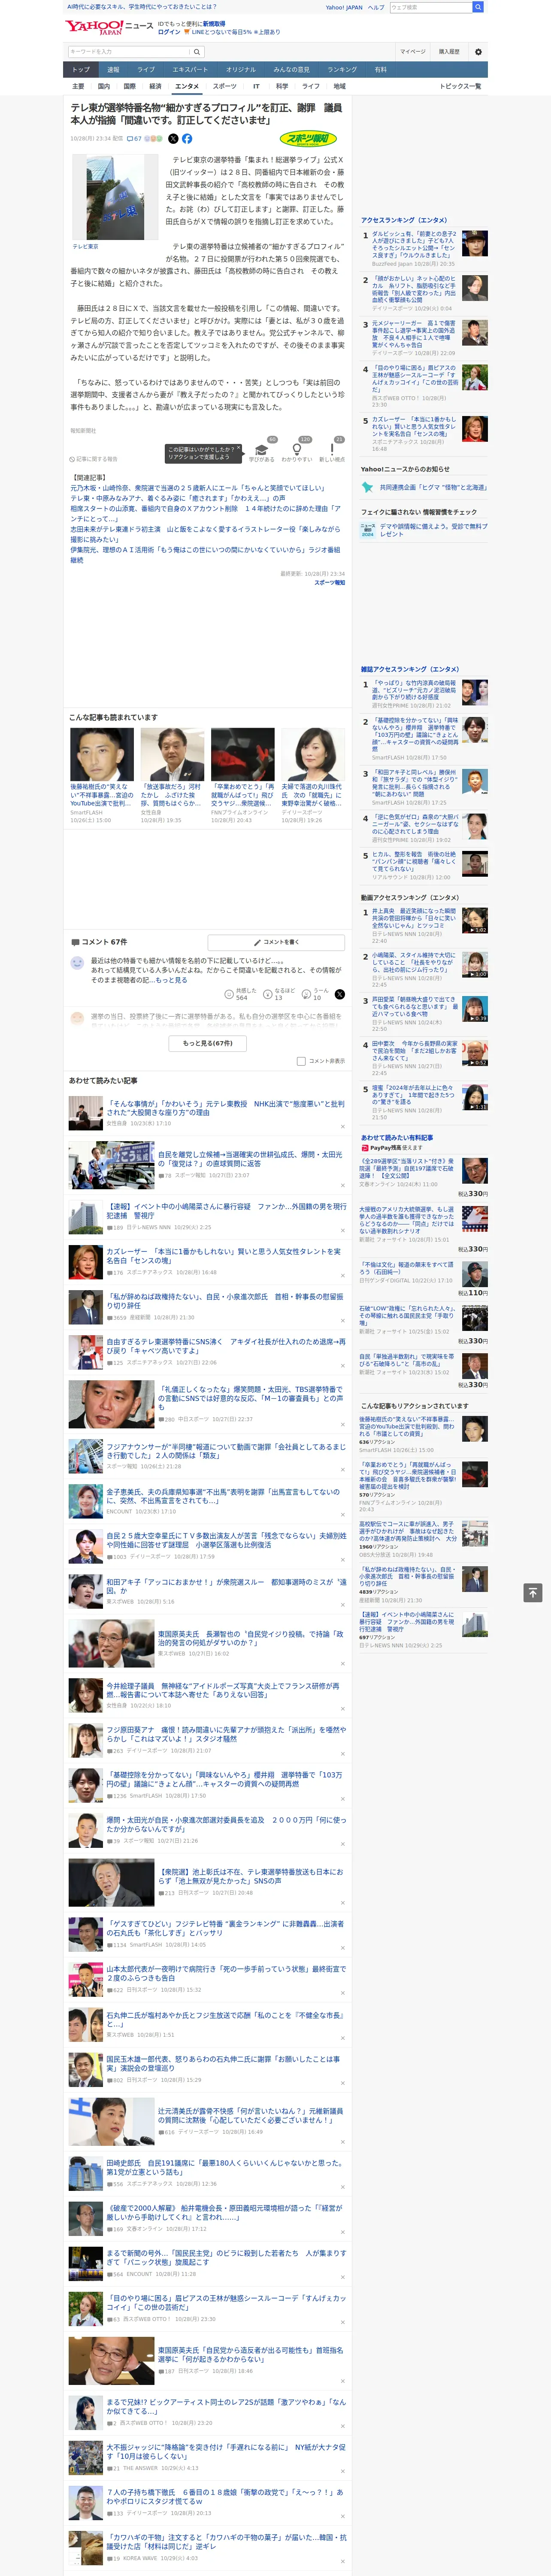This screenshot has width=551, height=2576.
Task: Click the Yahoo! JAPAN News logo
Action: [x=109, y=27]
